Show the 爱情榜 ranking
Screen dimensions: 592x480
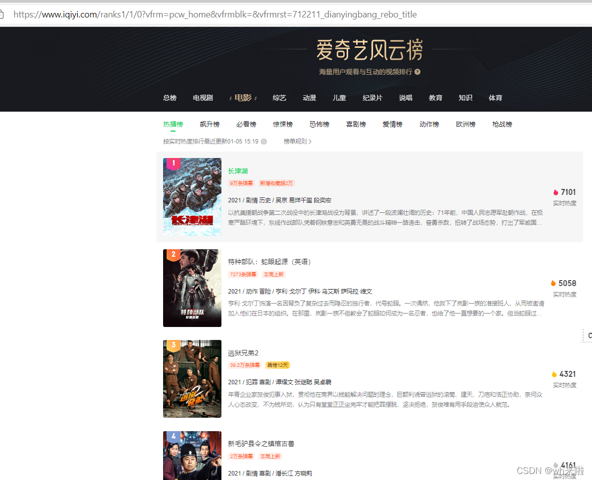(393, 124)
